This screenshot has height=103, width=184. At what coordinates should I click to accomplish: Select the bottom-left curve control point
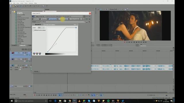click(x=47, y=52)
